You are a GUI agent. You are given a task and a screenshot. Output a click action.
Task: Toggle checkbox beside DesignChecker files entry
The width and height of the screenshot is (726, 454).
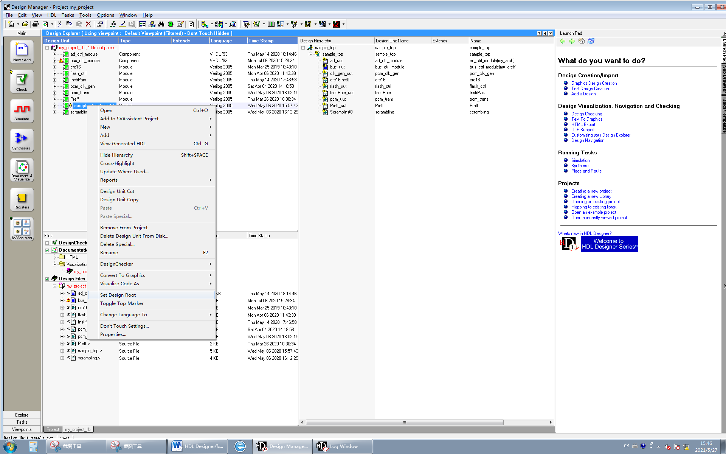tap(47, 243)
